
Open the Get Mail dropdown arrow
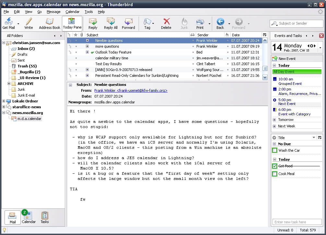coord(18,24)
